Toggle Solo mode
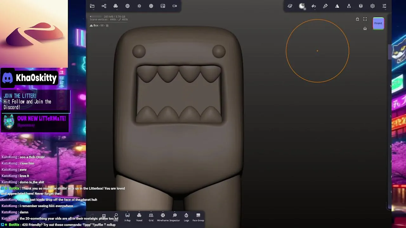406x228 pixels. (x=116, y=217)
